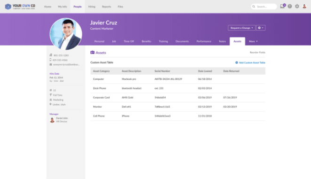This screenshot has height=179, width=311.
Task: Click the Date Returned column header
Action: tap(231, 71)
